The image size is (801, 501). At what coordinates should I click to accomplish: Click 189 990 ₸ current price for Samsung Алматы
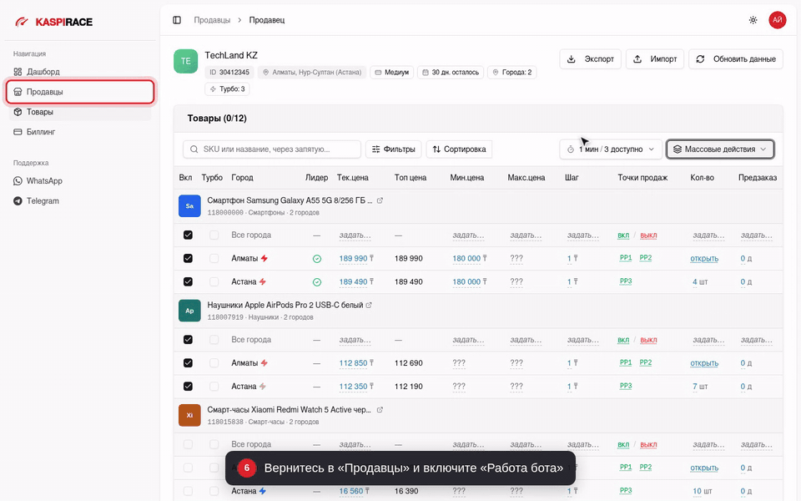pyautogui.click(x=356, y=259)
